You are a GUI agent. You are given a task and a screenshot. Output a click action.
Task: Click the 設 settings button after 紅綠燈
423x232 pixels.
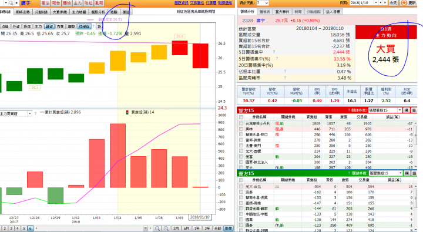[99, 26]
